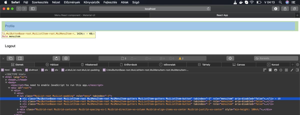Detach the Web Inspector into separate window
Screen dimensions: 300x115
(x=10, y=58)
